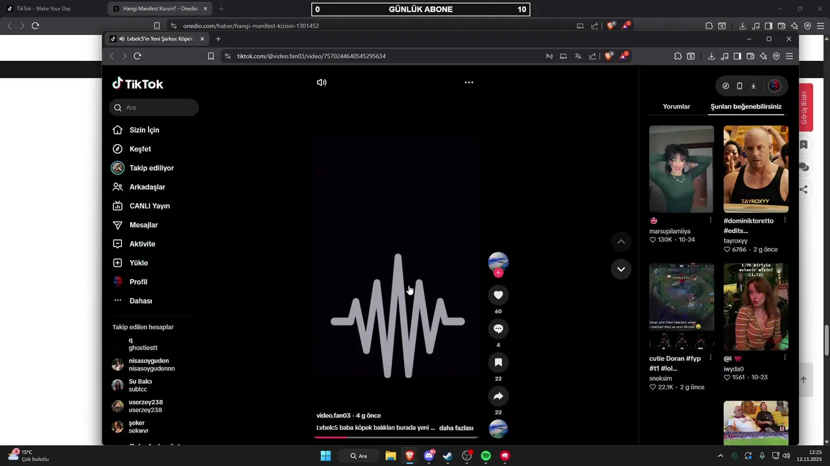This screenshot has width=830, height=466.
Task: Open the tayroxyy dominiktoretto video thumbnail
Action: [x=756, y=169]
